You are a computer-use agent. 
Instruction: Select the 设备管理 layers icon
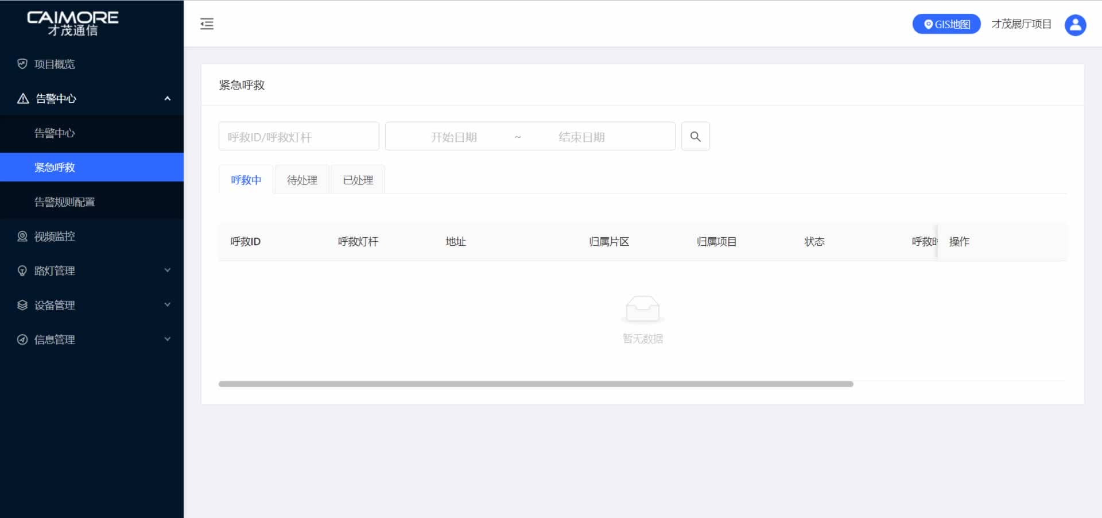click(x=22, y=305)
